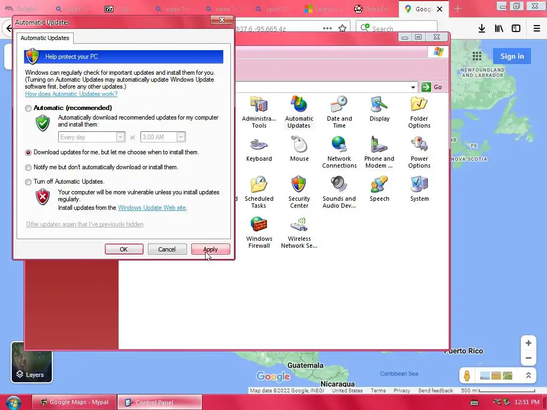The width and height of the screenshot is (547, 410).
Task: Open the page actions three-dot menu
Action: pyautogui.click(x=327, y=28)
